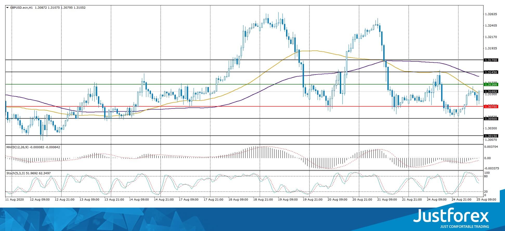Click the 1.30150 price level label
Viewport: 505px width, 231px height.
[x=491, y=136]
